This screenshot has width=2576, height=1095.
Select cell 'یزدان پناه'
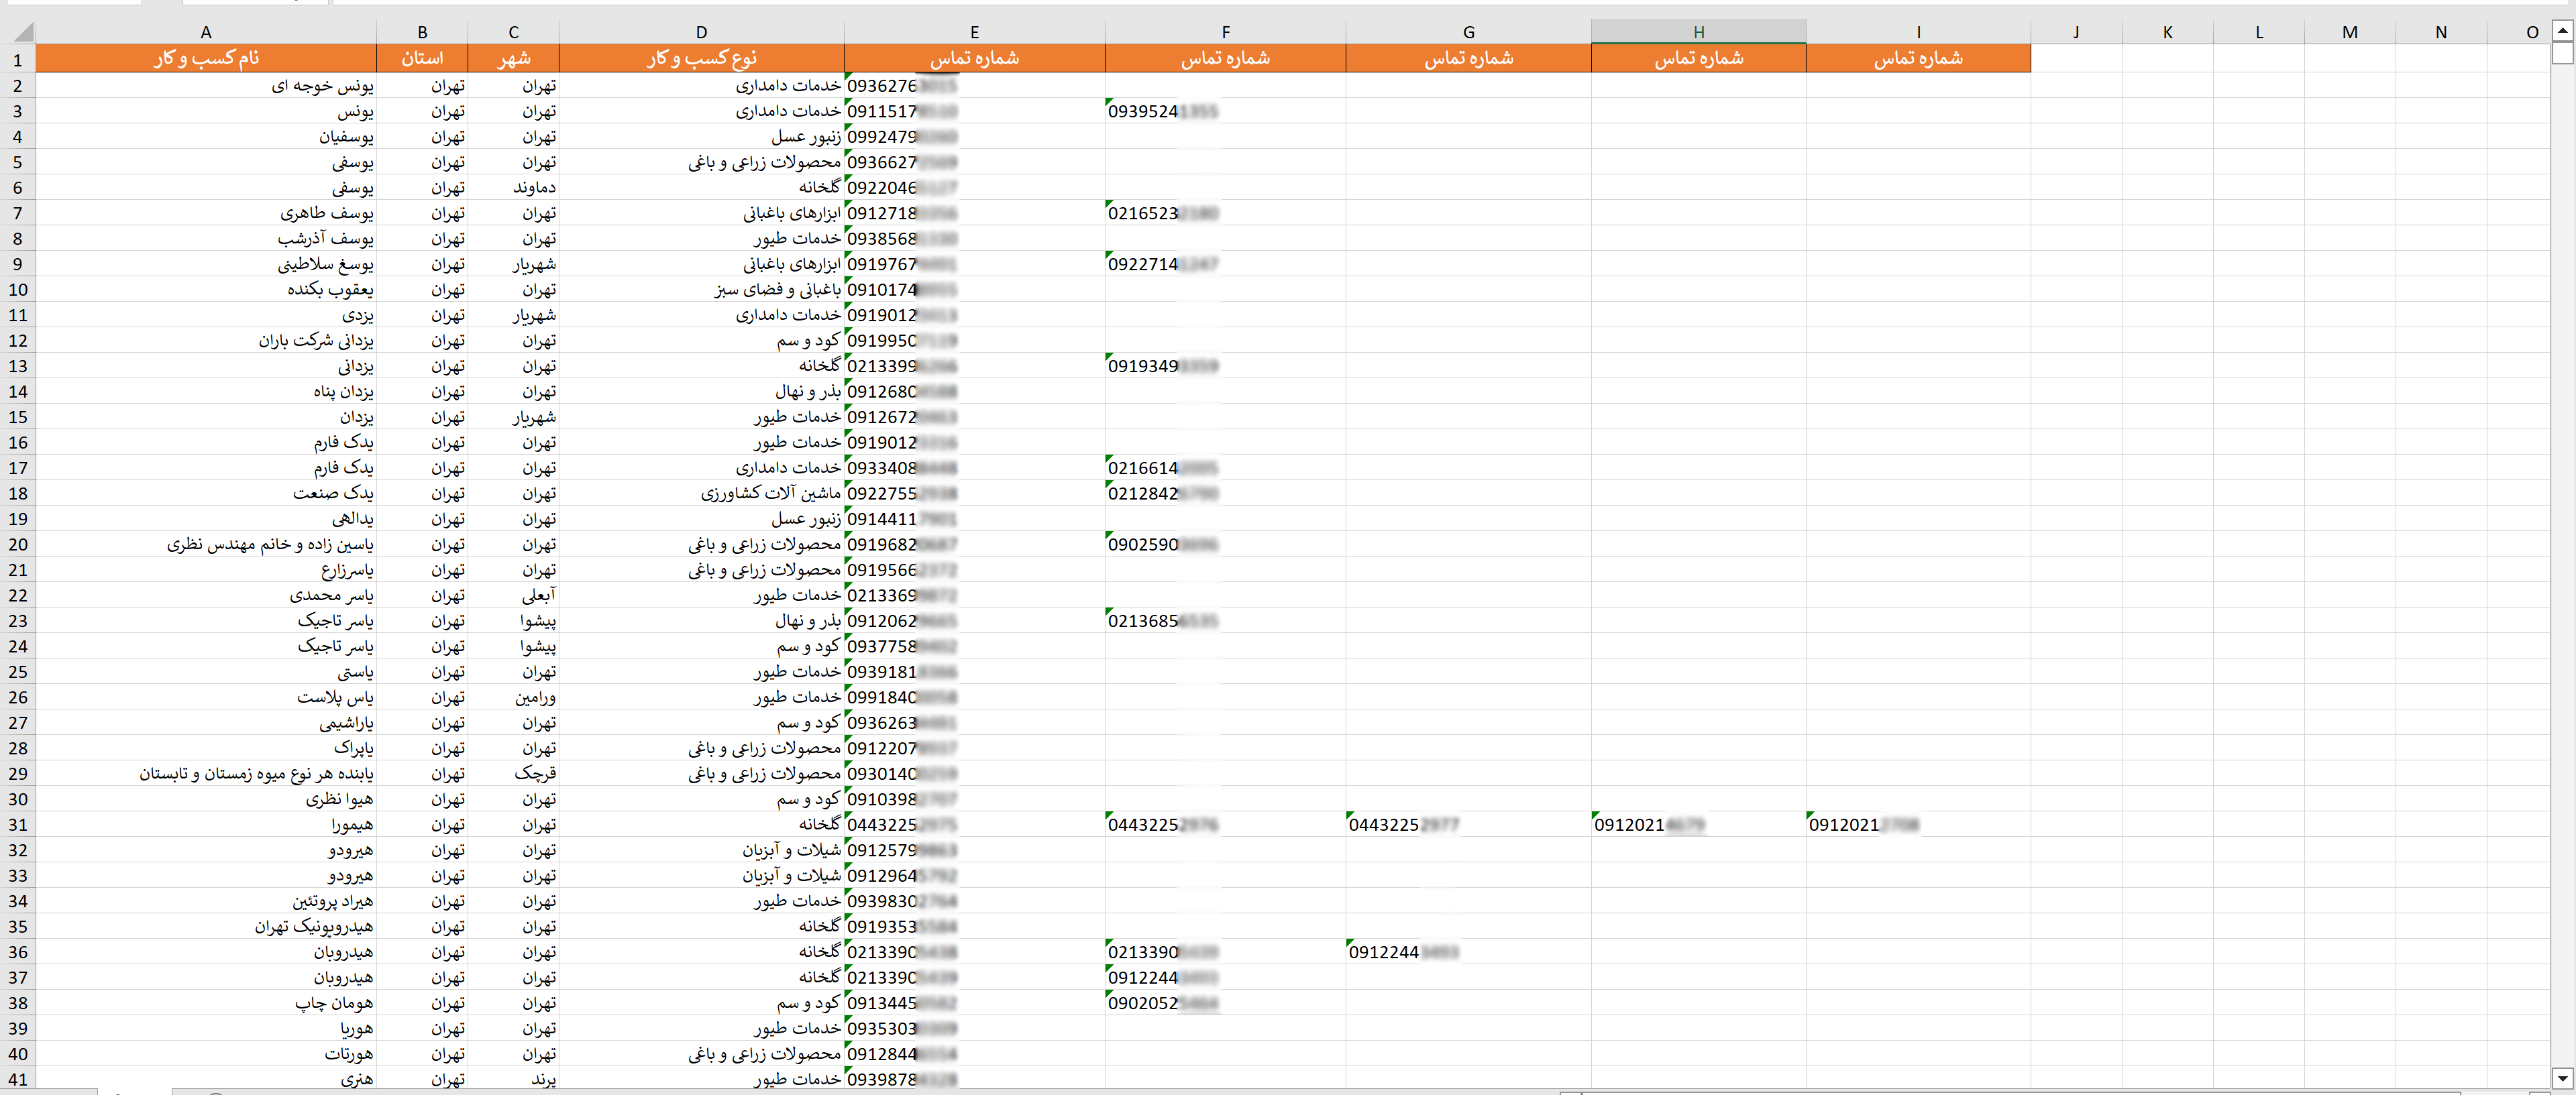point(206,392)
